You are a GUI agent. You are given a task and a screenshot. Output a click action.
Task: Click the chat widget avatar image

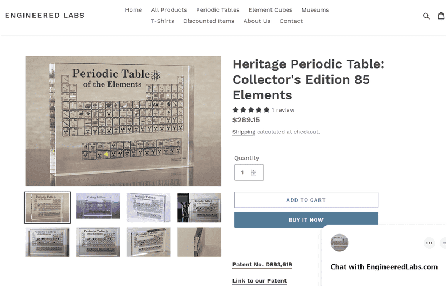coord(339,243)
